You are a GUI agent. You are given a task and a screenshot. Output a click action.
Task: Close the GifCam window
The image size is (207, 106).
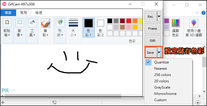[x=156, y=4]
